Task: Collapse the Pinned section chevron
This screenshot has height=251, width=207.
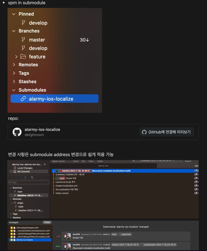Action: pos(14,14)
